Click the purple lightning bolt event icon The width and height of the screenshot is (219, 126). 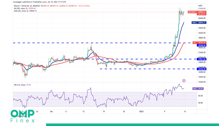point(184,81)
